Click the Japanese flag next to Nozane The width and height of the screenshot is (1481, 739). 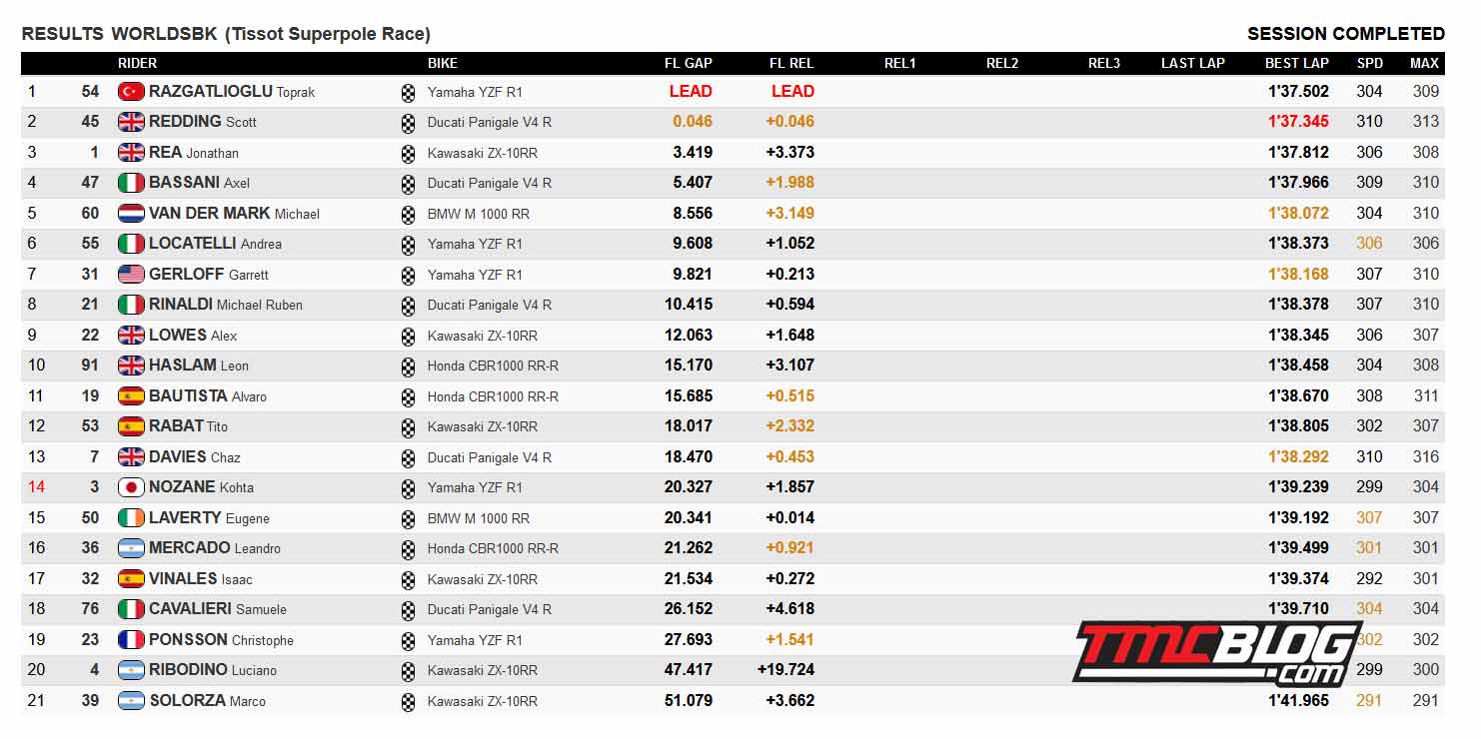(x=131, y=487)
